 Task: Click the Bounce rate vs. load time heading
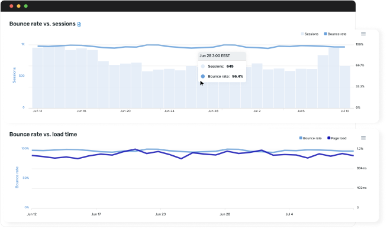tap(43, 135)
